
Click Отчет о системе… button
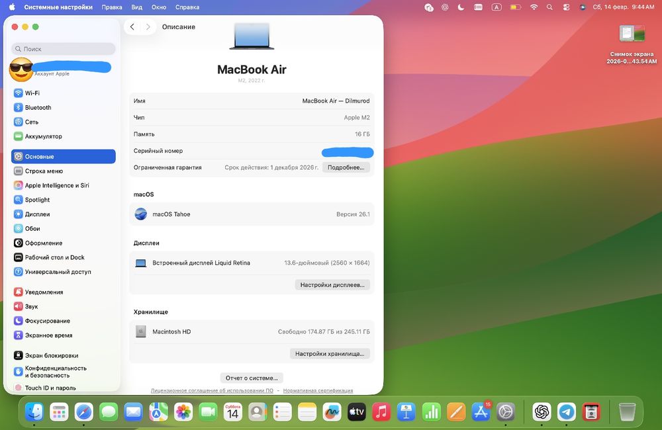click(x=252, y=378)
